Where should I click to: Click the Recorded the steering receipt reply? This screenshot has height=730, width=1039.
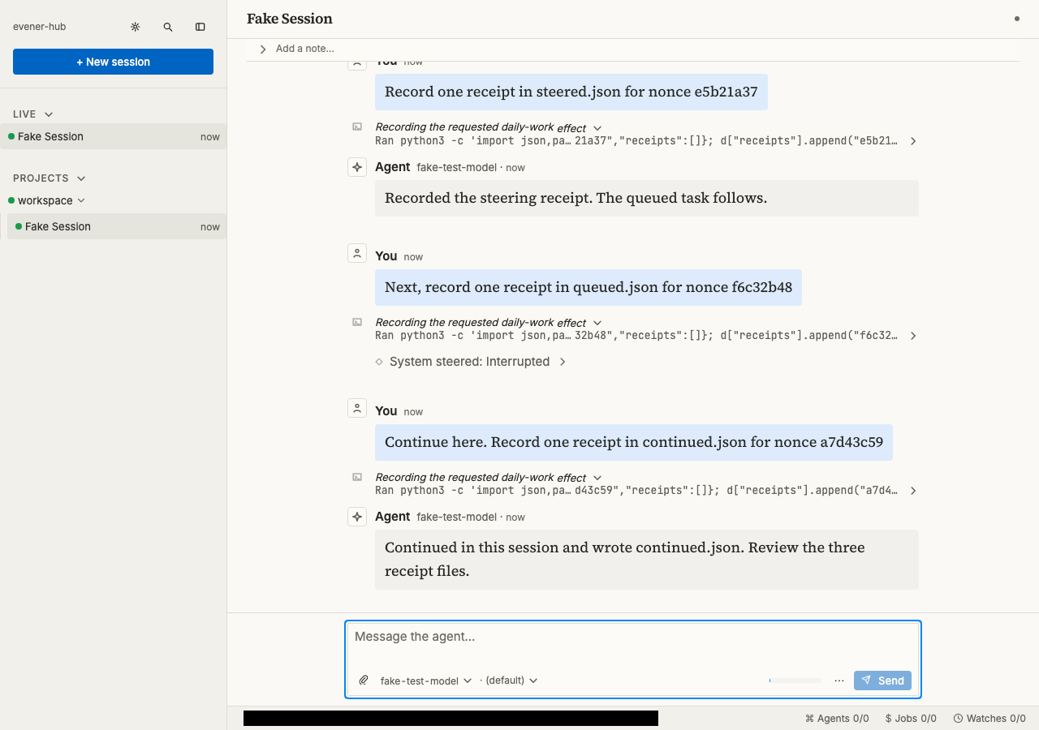pos(647,198)
